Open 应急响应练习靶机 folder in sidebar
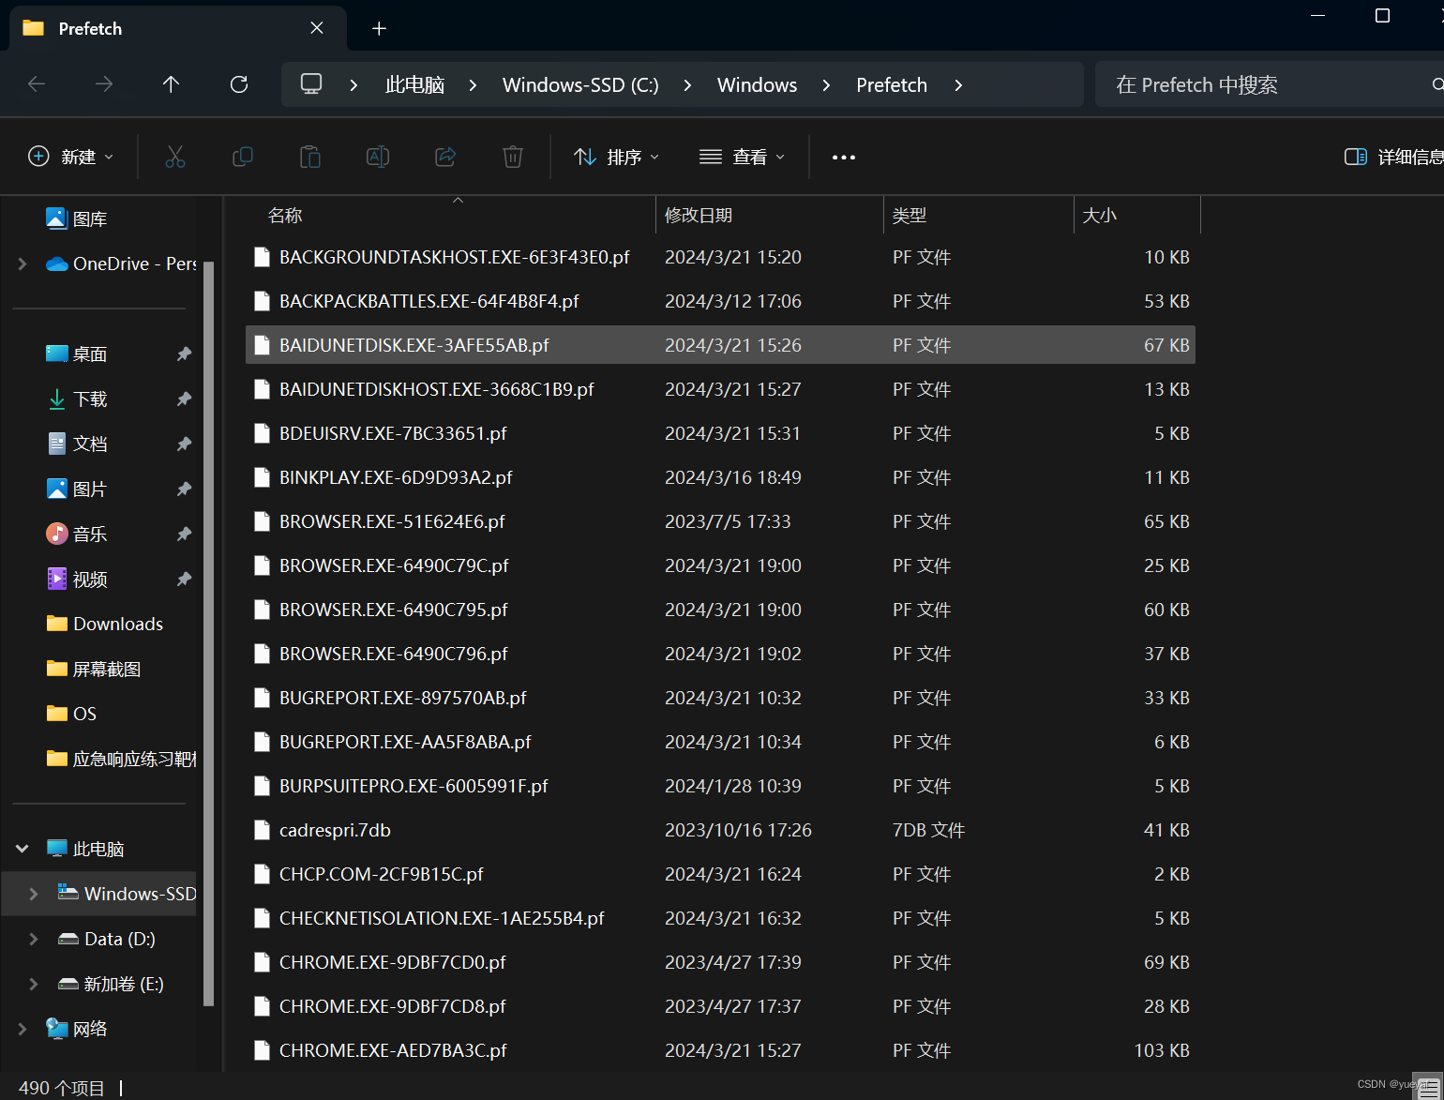The height and width of the screenshot is (1100, 1444). click(121, 759)
